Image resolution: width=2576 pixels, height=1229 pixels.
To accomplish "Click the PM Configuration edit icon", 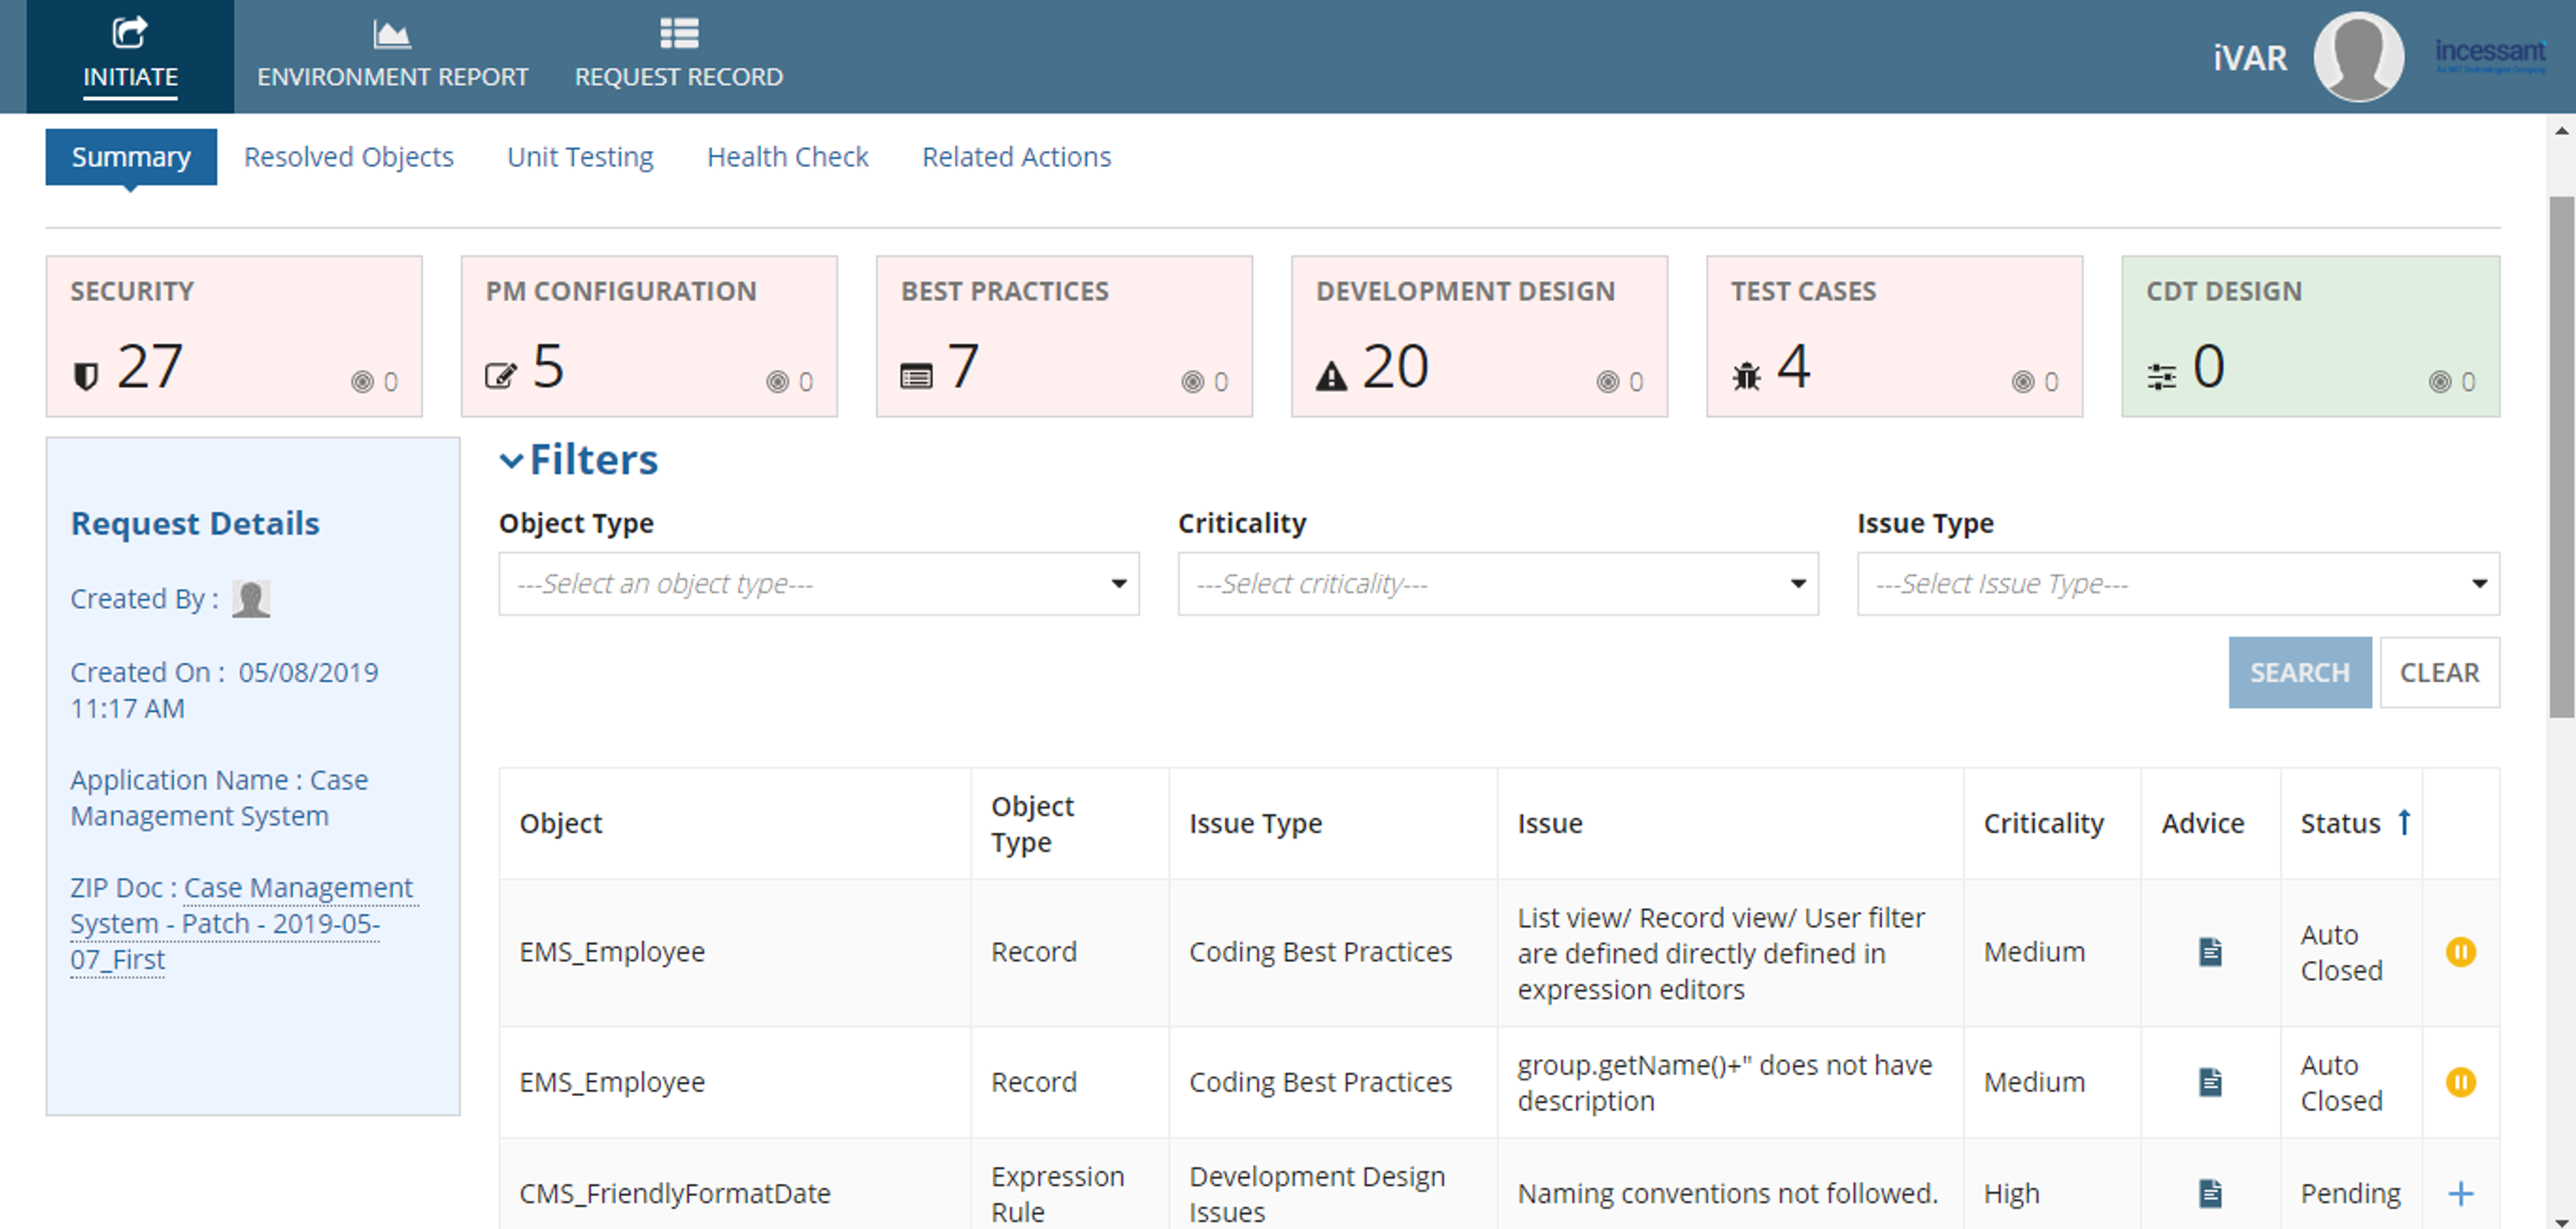I will (x=501, y=375).
